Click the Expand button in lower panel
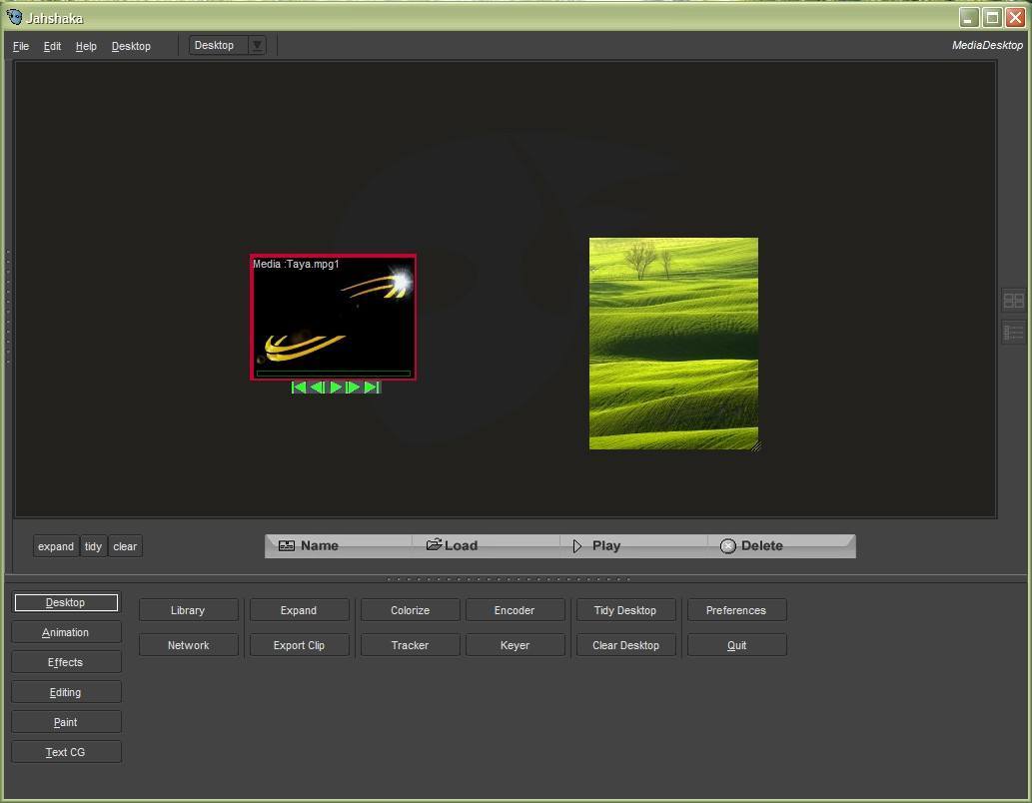This screenshot has width=1032, height=803. (x=299, y=610)
